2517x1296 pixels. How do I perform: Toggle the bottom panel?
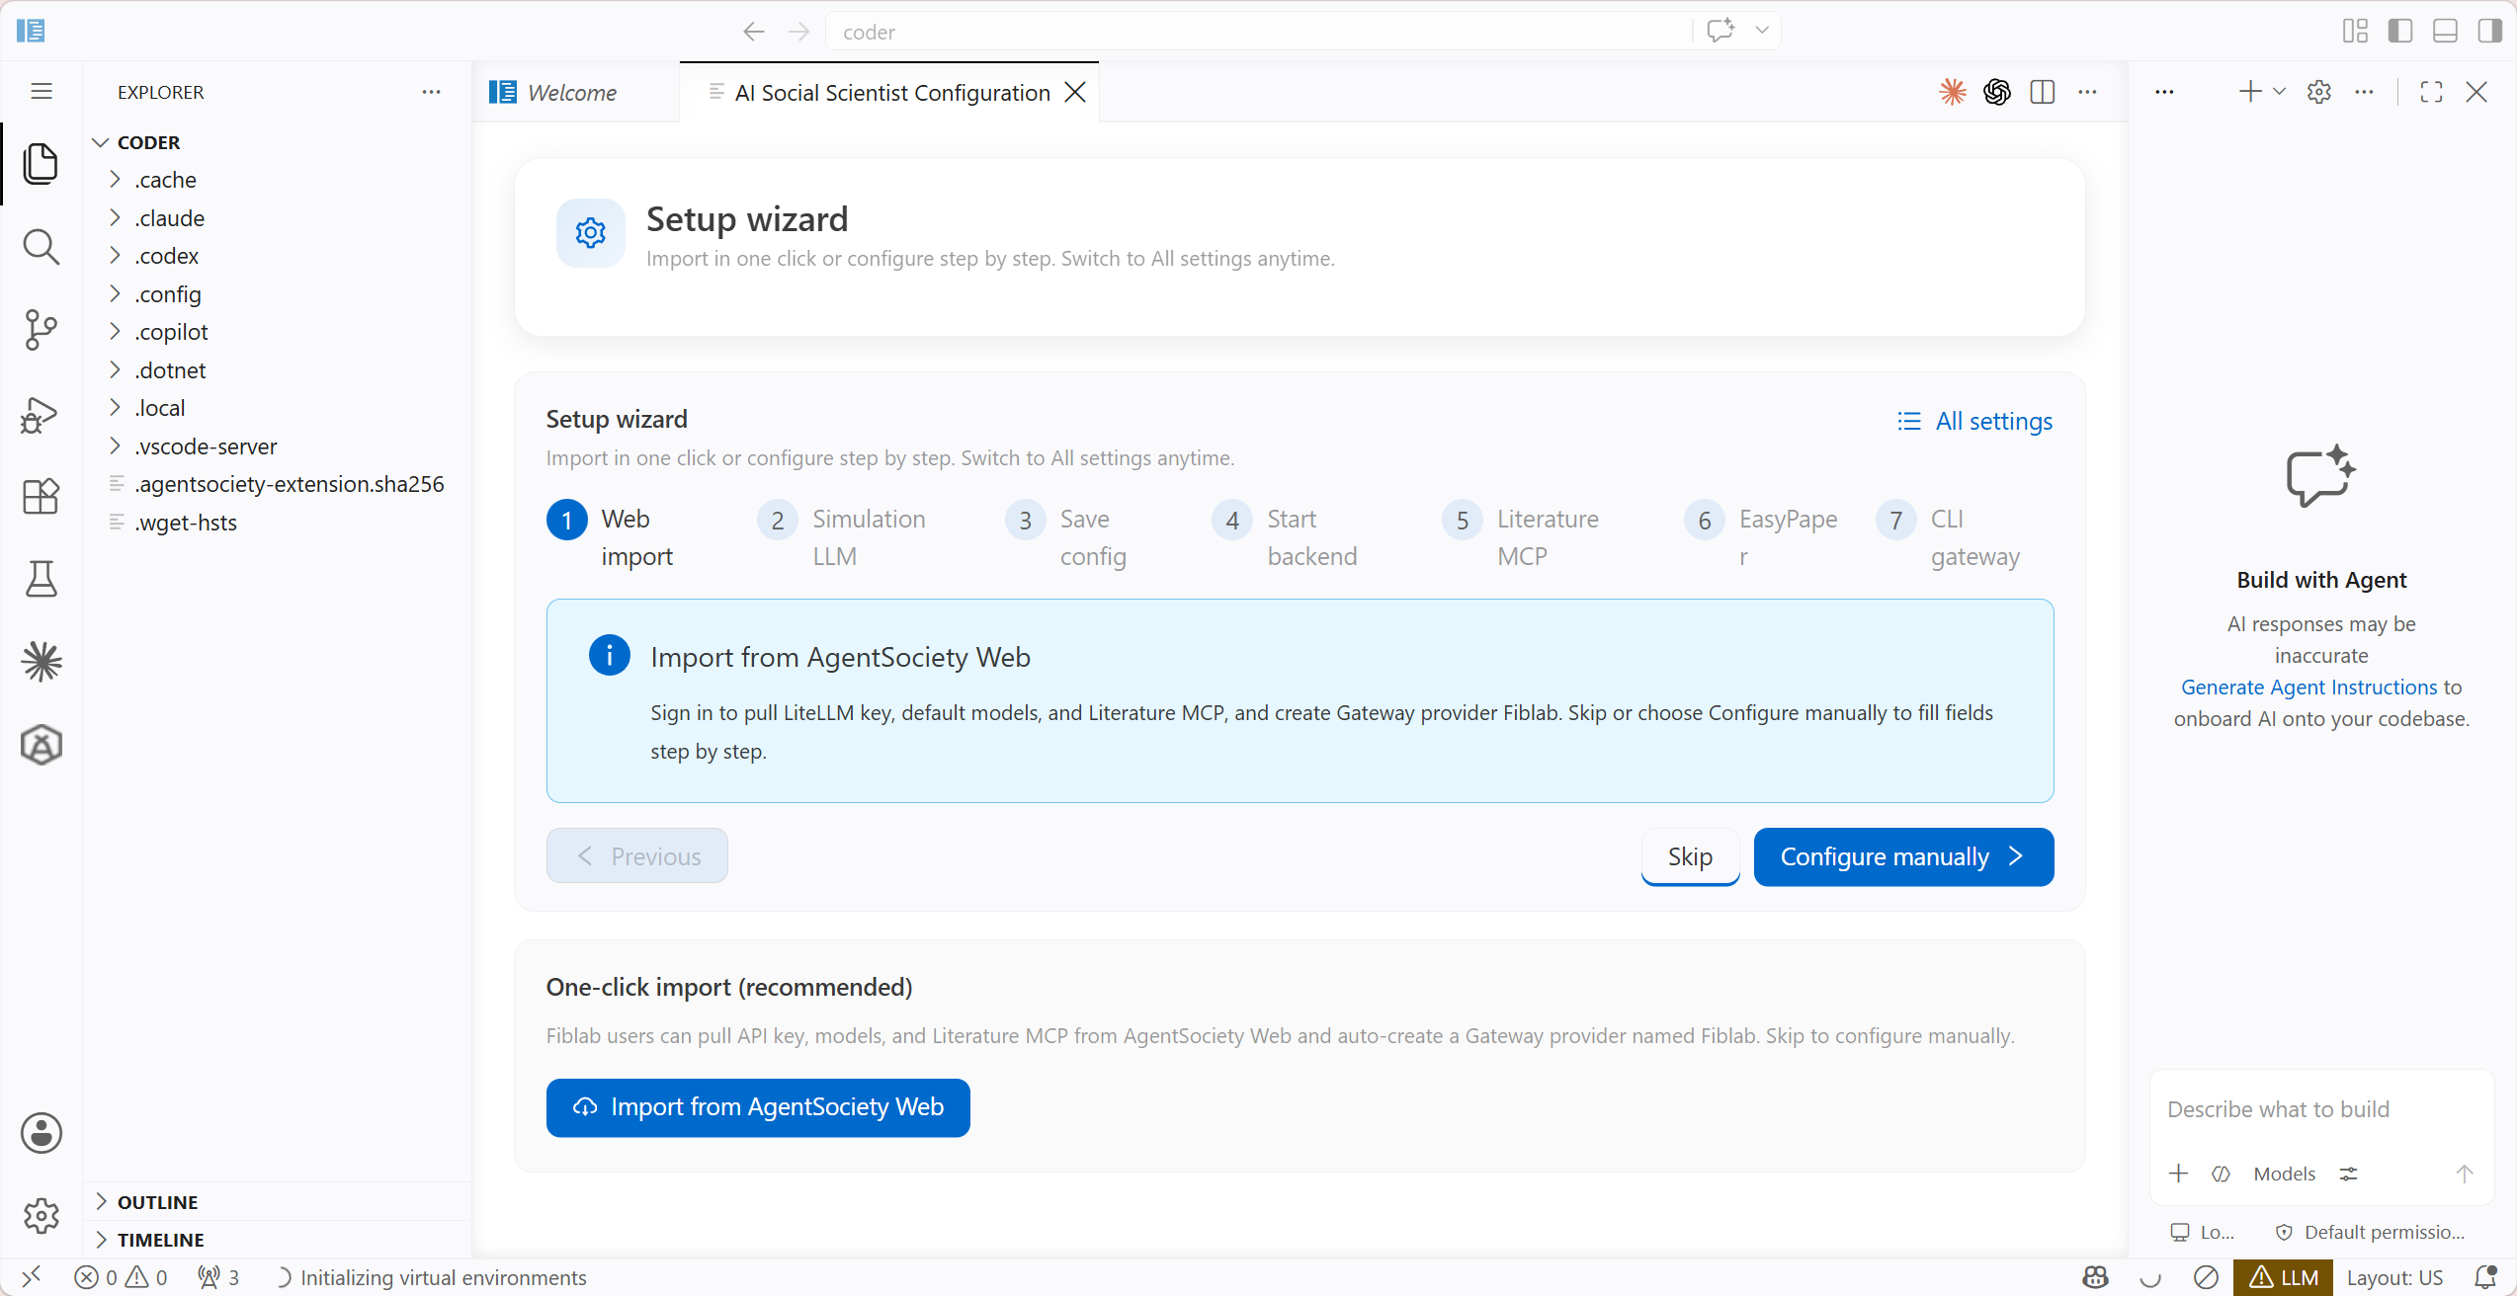2445,31
